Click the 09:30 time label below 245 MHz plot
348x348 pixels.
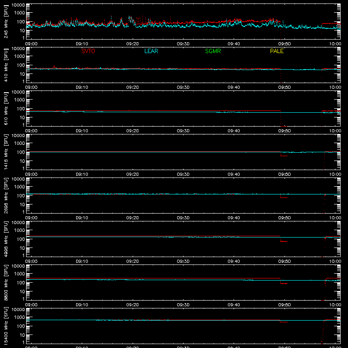183,44
